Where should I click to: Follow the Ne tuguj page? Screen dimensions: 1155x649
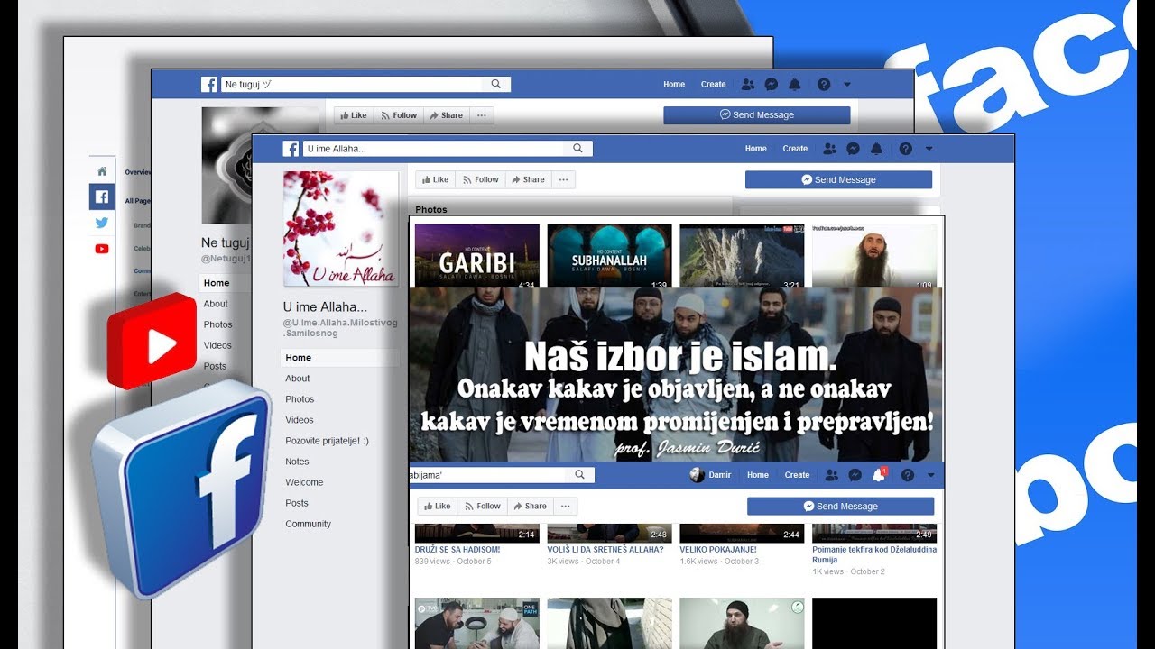(x=398, y=115)
